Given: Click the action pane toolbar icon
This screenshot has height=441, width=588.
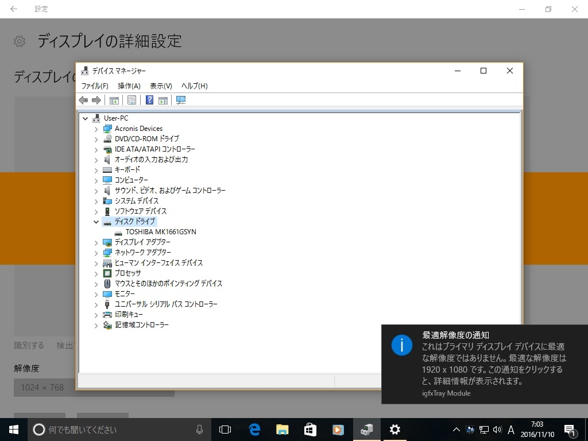Looking at the screenshot, I should pos(163,100).
